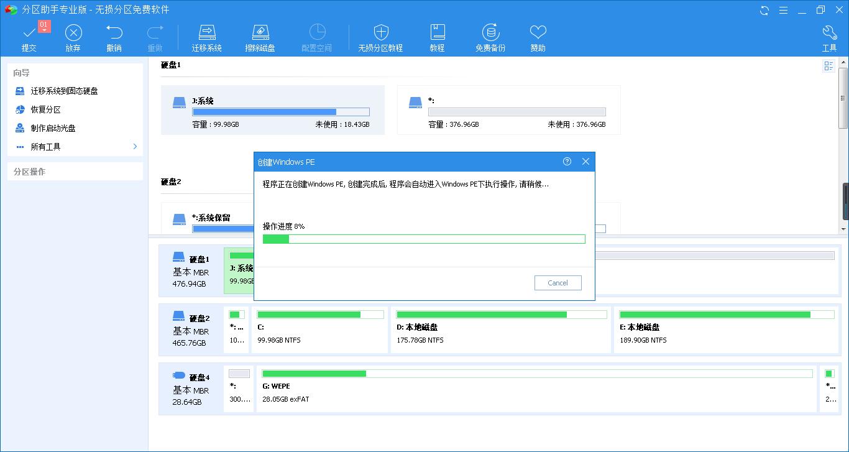
Task: Click the 无损分区教程 toolbar icon
Action: pos(380,31)
